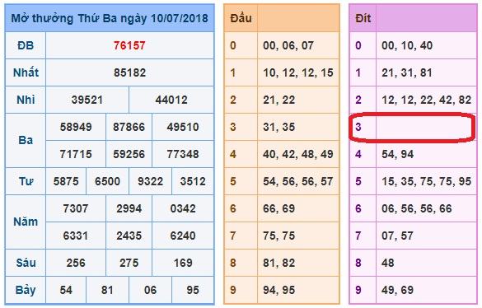The image size is (482, 308).
Task: Select the fifth prize number 6331
Action: tap(76, 236)
